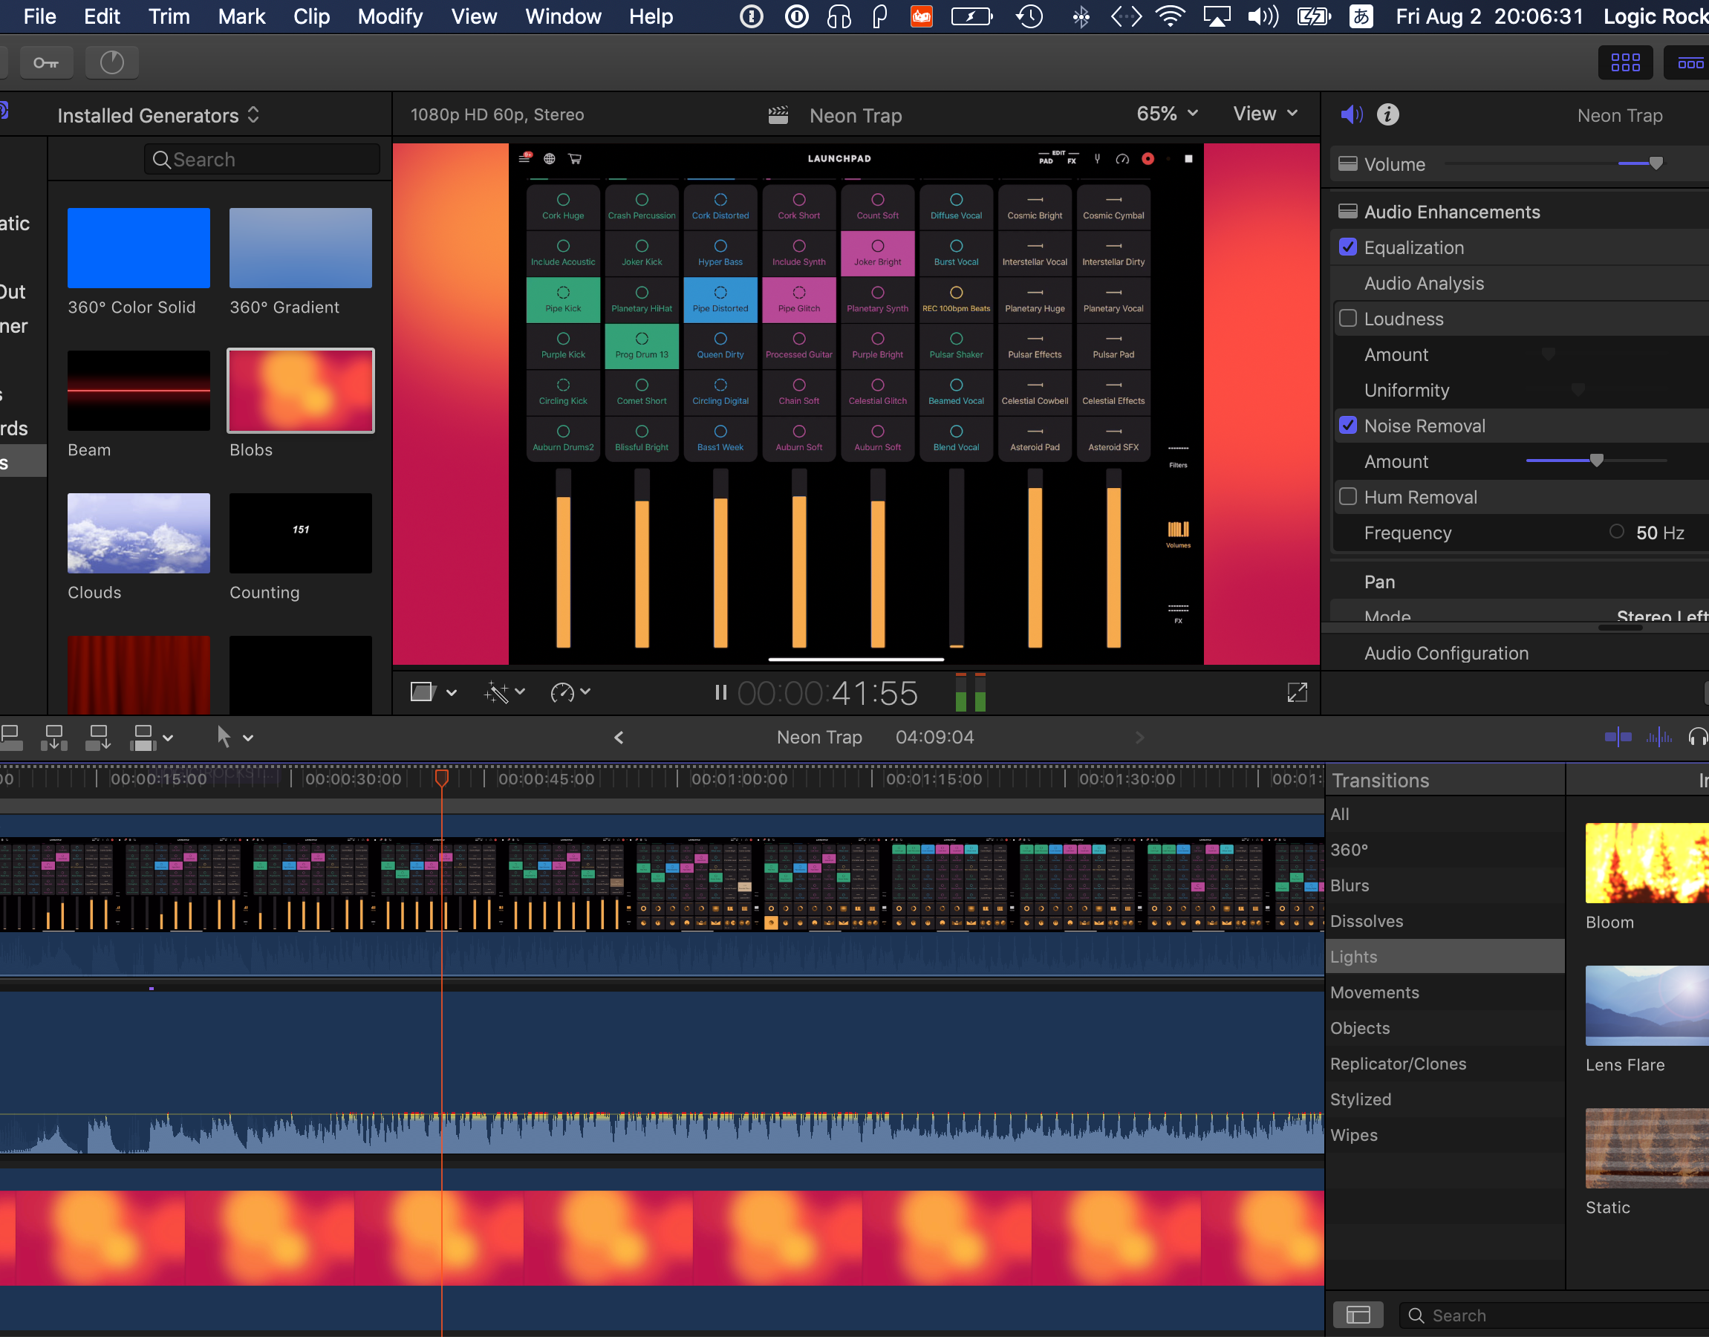Click the append clip button
1709x1337 pixels.
99,738
